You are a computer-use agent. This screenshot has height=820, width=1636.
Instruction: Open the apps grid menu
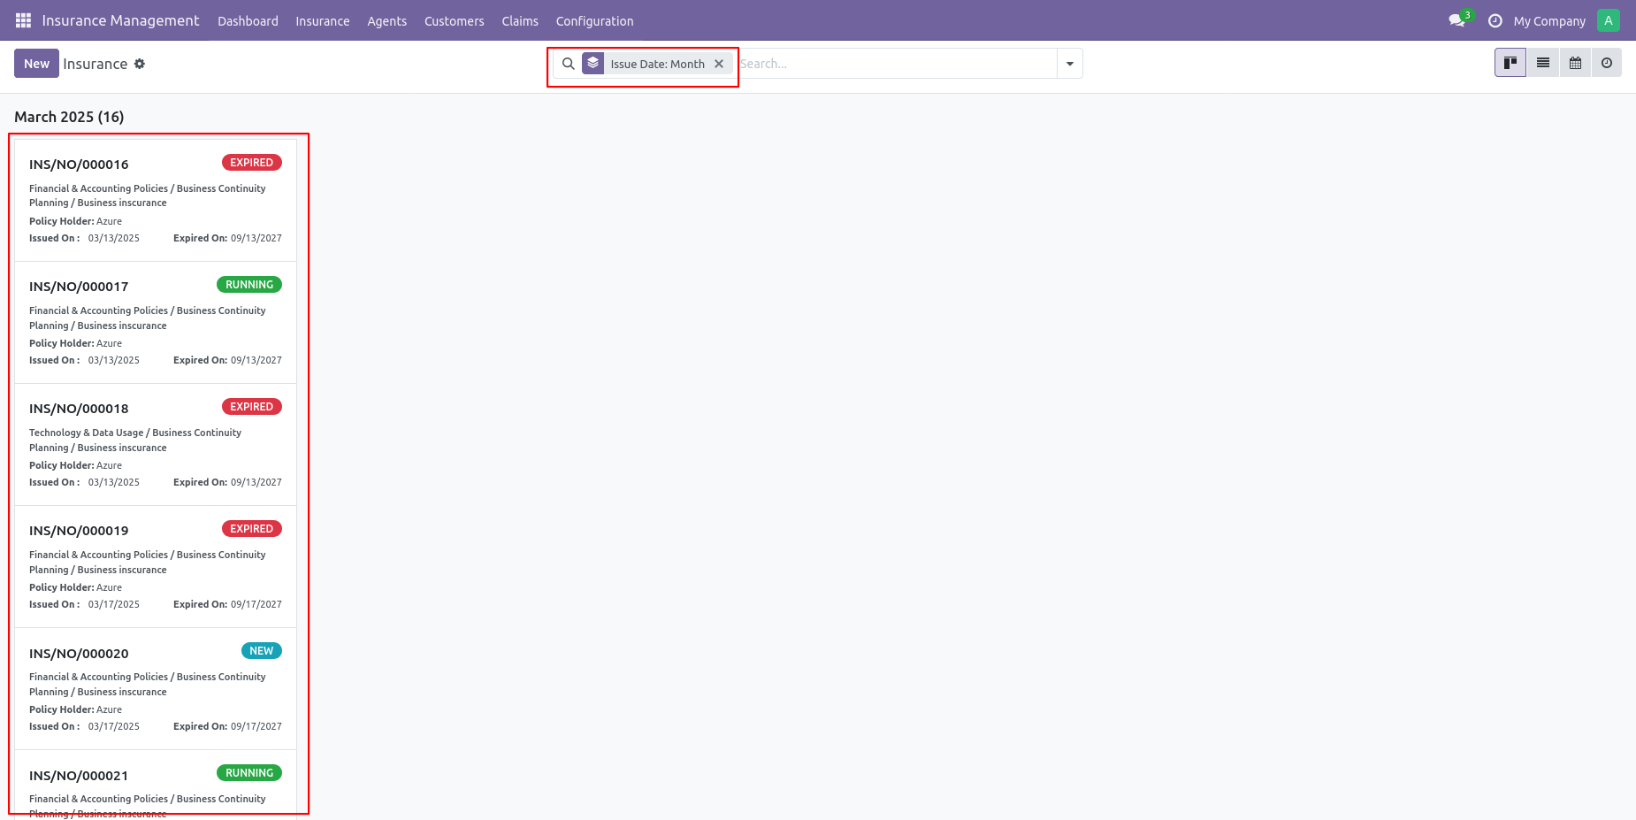point(23,20)
